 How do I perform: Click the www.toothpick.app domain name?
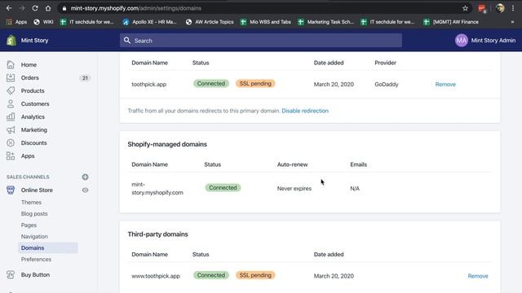point(156,276)
